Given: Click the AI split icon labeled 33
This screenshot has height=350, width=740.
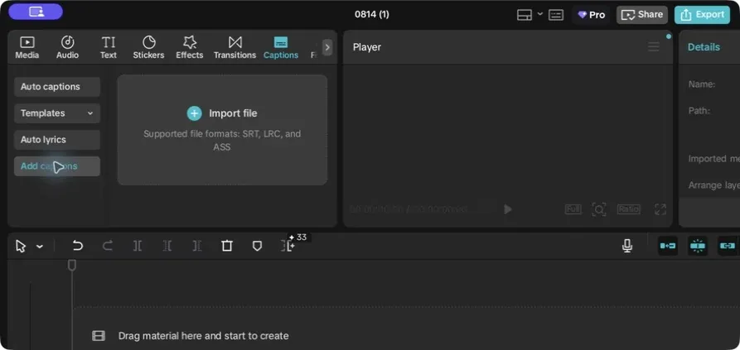Looking at the screenshot, I should (x=289, y=245).
